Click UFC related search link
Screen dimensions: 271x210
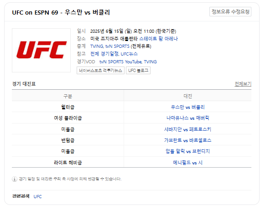37,196
